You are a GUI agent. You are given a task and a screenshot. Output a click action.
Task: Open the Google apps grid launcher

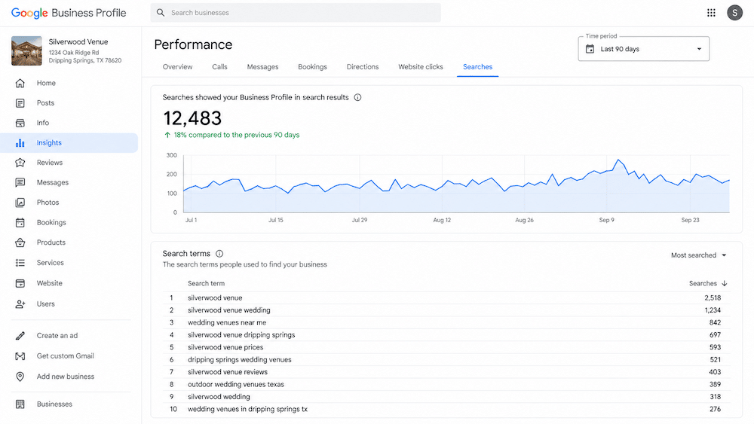click(x=711, y=13)
